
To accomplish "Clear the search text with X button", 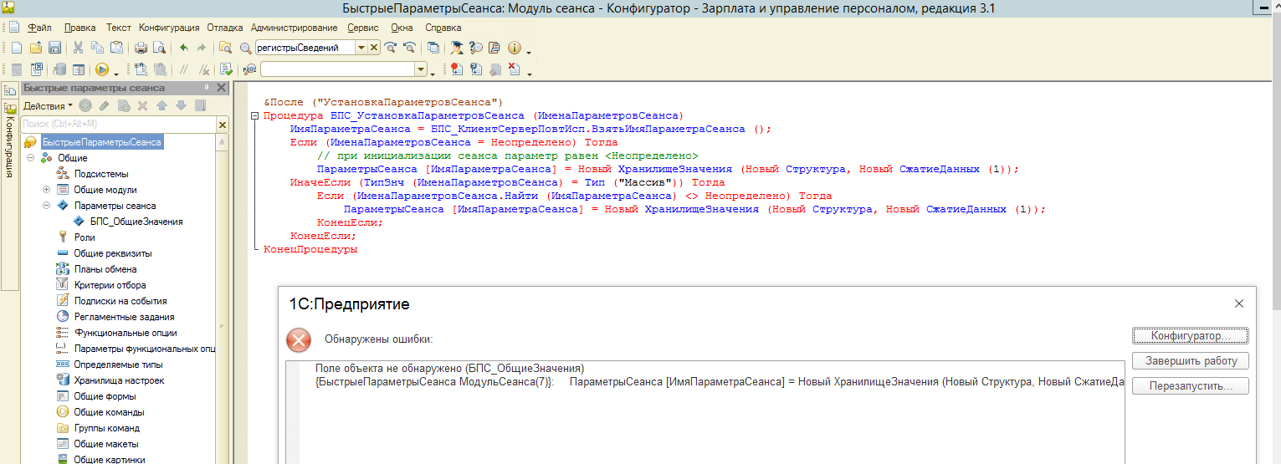I will tap(374, 48).
